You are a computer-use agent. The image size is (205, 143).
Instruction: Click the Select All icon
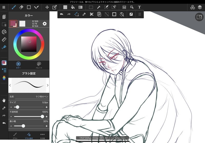(114, 14)
